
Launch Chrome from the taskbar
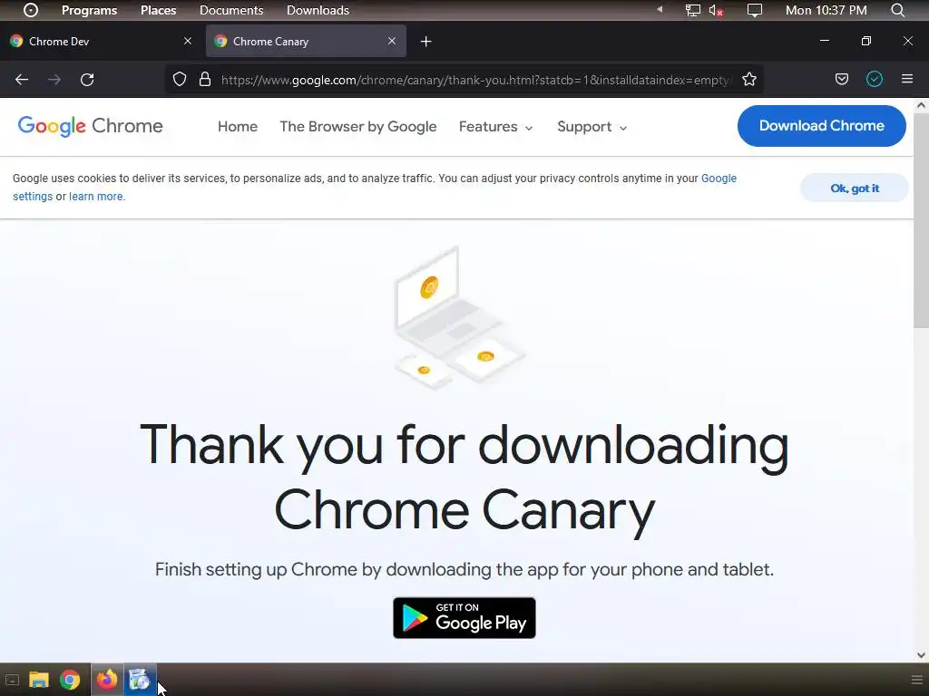[70, 680]
